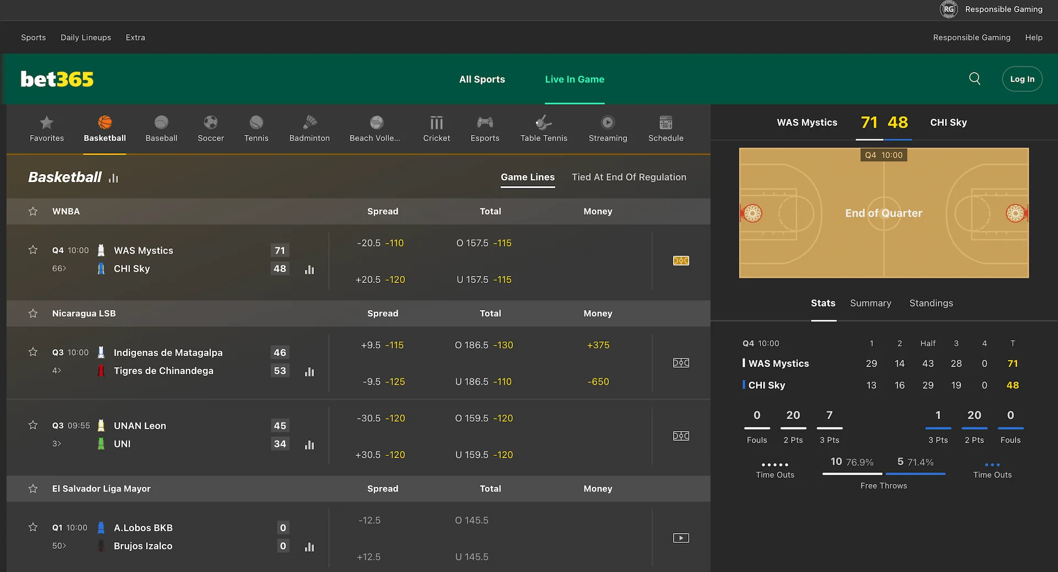This screenshot has width=1058, height=572.
Task: Favorite the Indigenas de Matagalpa game
Action: point(33,352)
